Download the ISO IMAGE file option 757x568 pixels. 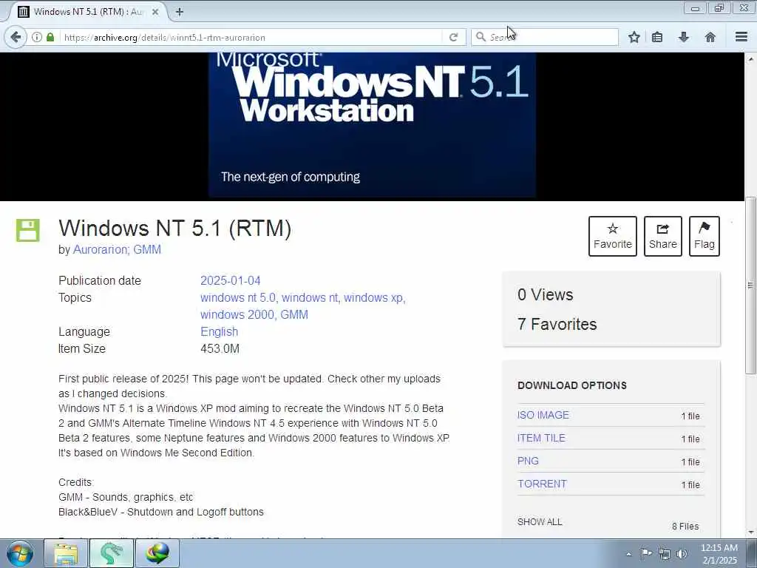pyautogui.click(x=543, y=415)
